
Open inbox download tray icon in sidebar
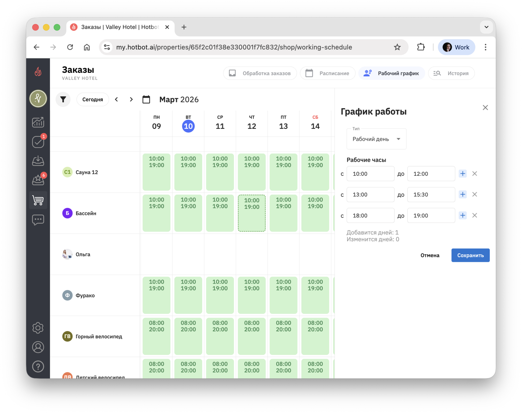pyautogui.click(x=38, y=161)
